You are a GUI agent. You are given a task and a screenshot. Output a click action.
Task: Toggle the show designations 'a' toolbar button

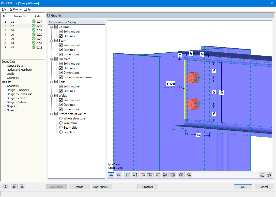pos(119,175)
